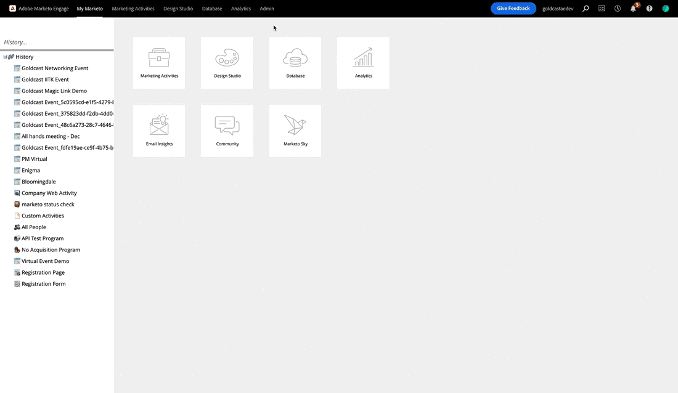Select Goldcast IITK Event in history
678x393 pixels.
tap(45, 79)
